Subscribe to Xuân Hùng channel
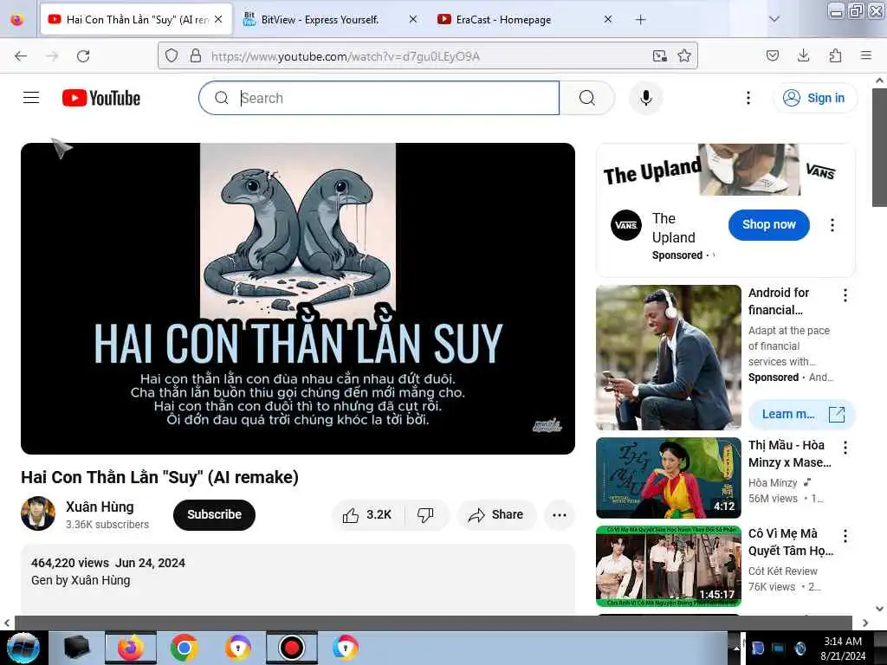This screenshot has width=887, height=665. pos(215,514)
